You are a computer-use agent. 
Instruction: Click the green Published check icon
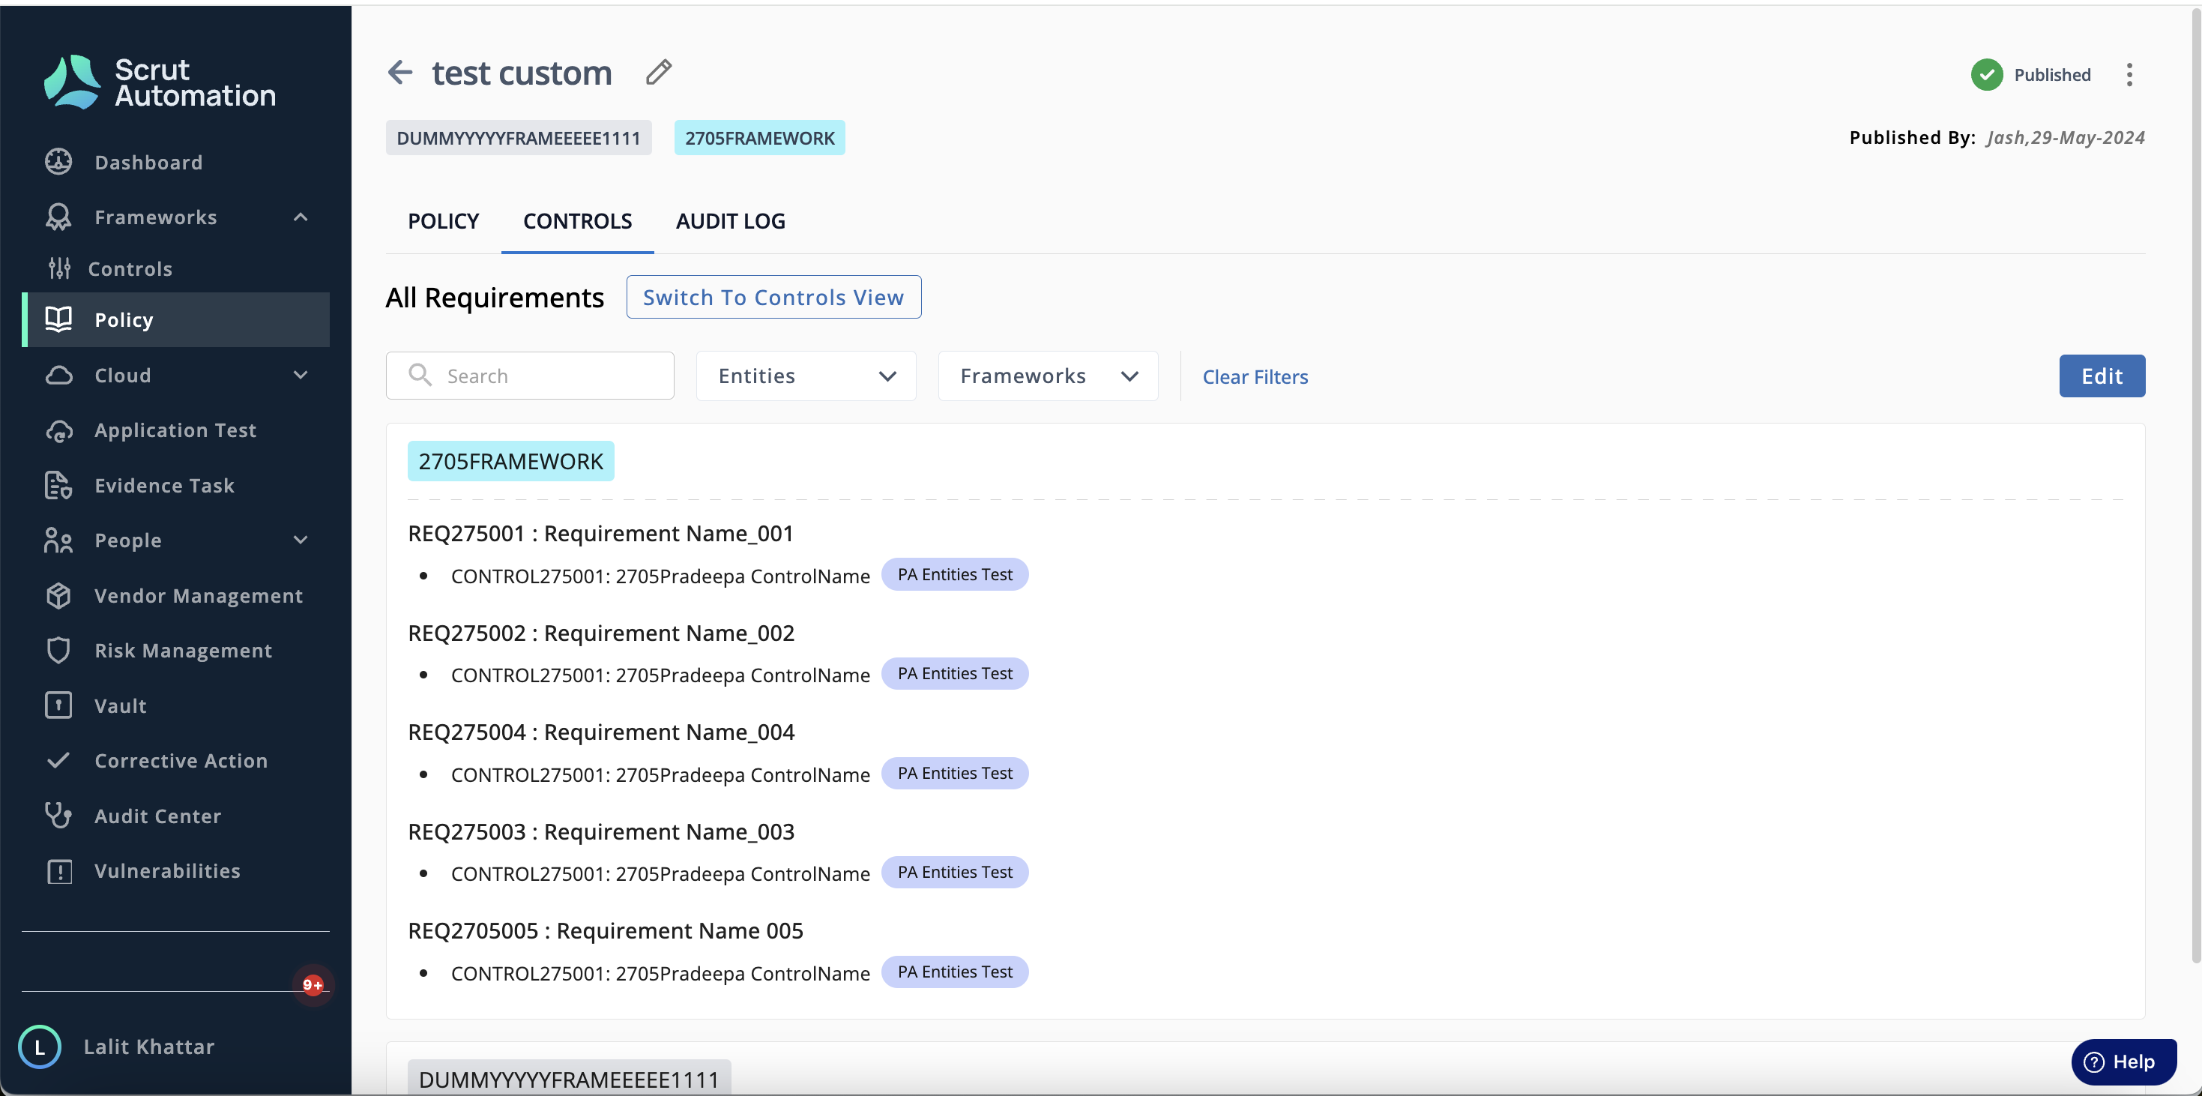pos(1987,75)
